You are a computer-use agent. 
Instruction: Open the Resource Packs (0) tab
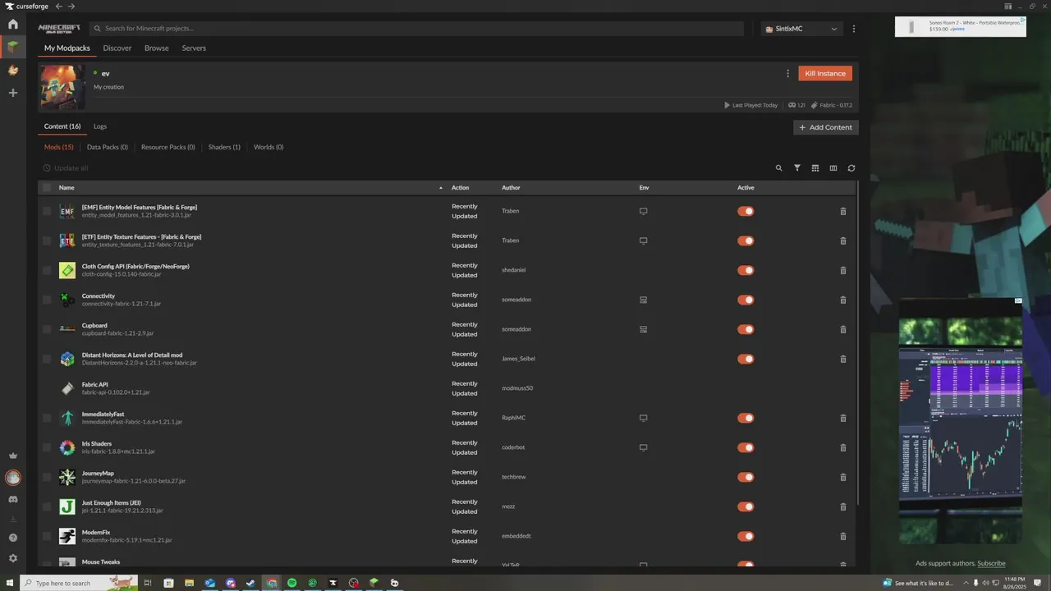tap(168, 147)
